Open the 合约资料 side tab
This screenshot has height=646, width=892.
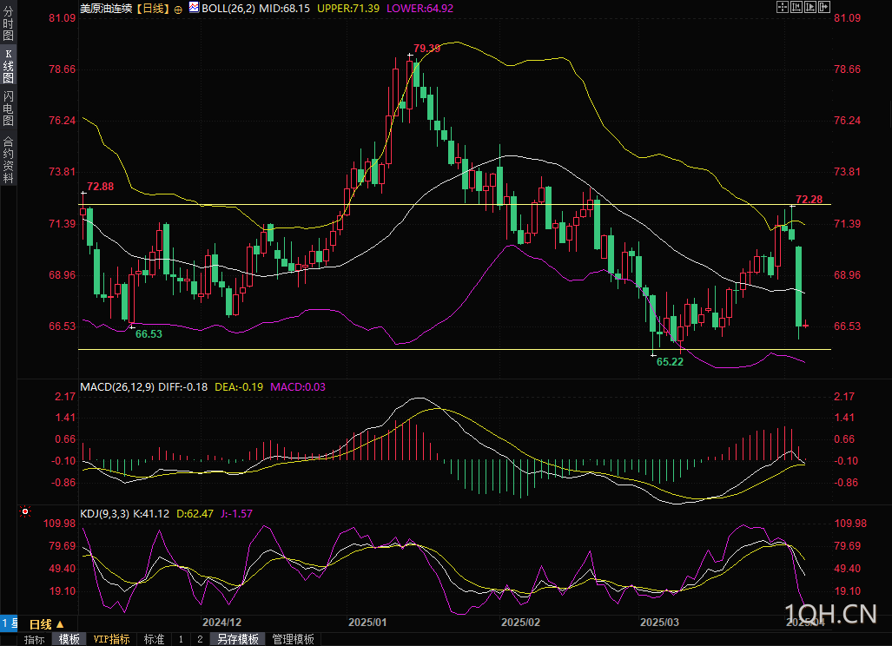[8, 159]
